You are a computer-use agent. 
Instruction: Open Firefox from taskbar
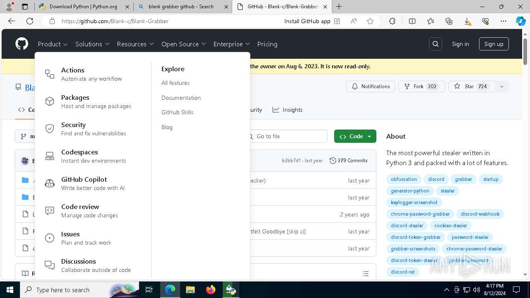[211, 290]
